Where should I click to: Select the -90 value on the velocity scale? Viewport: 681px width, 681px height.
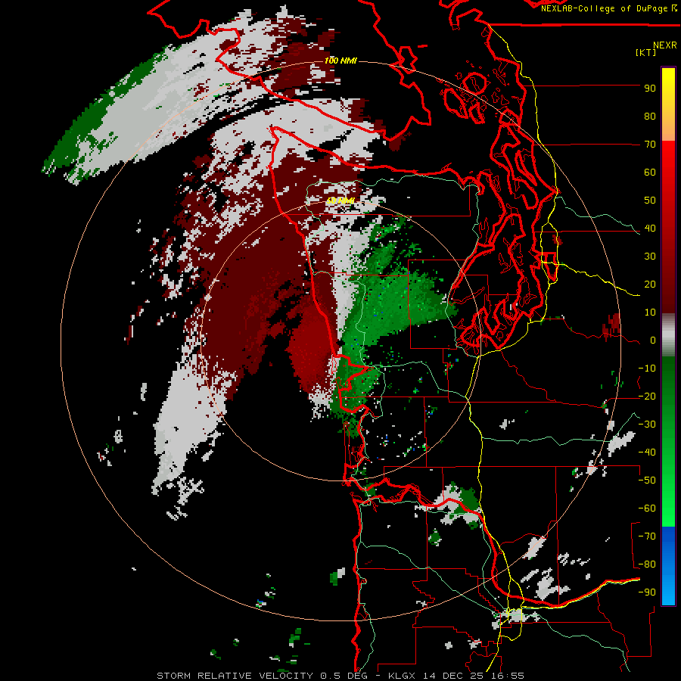(647, 592)
